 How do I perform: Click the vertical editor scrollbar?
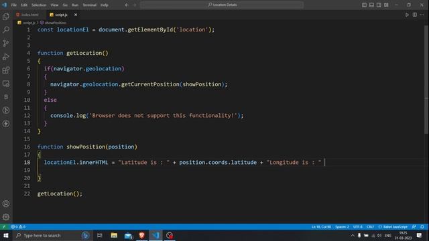point(426,79)
